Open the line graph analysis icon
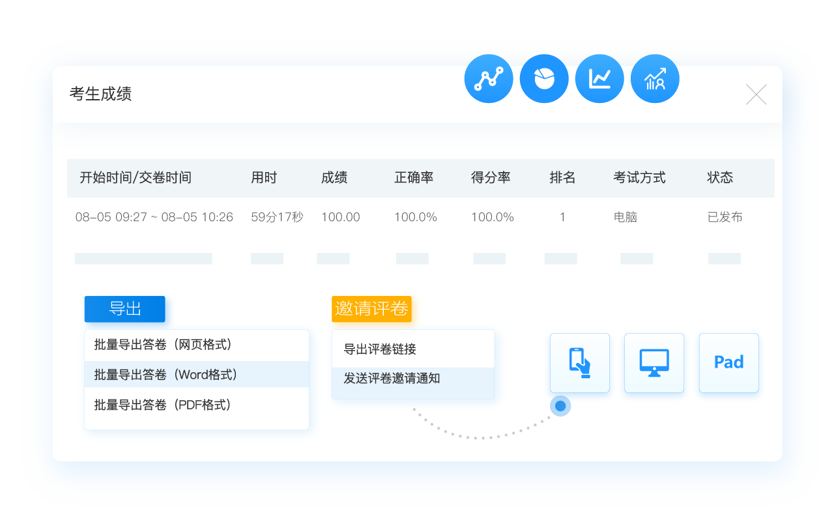Viewport: 834px width, 515px height. pos(489,79)
